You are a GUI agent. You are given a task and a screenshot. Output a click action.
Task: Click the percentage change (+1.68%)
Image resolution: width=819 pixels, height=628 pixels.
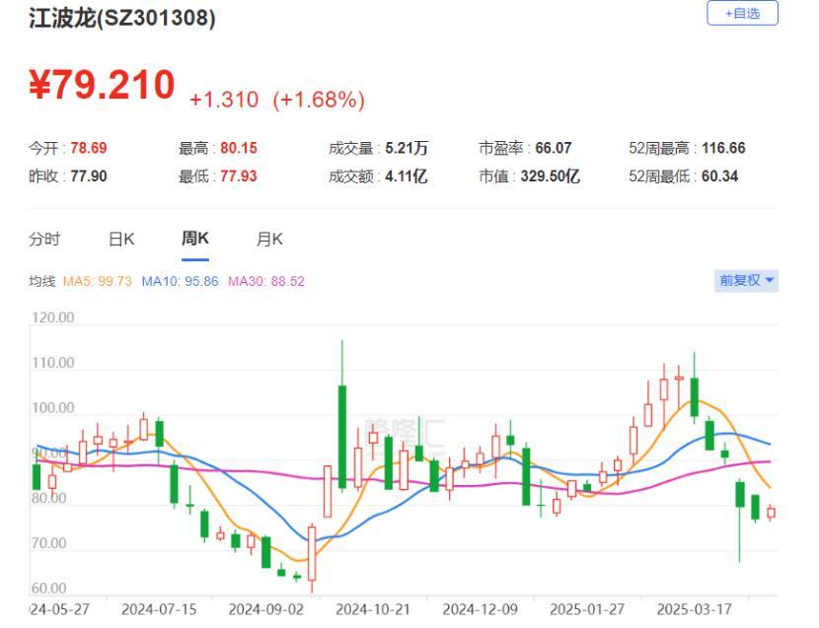tap(319, 100)
